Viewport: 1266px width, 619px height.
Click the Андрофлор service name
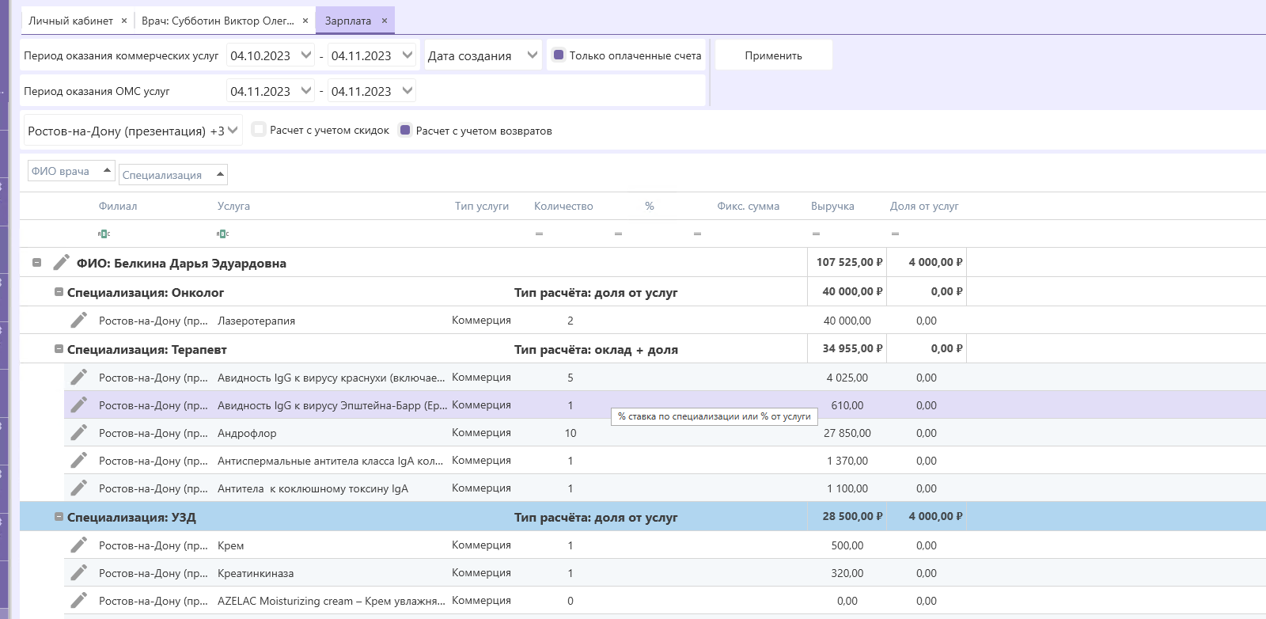point(247,433)
